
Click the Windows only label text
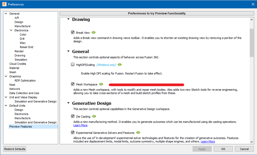[106, 65]
